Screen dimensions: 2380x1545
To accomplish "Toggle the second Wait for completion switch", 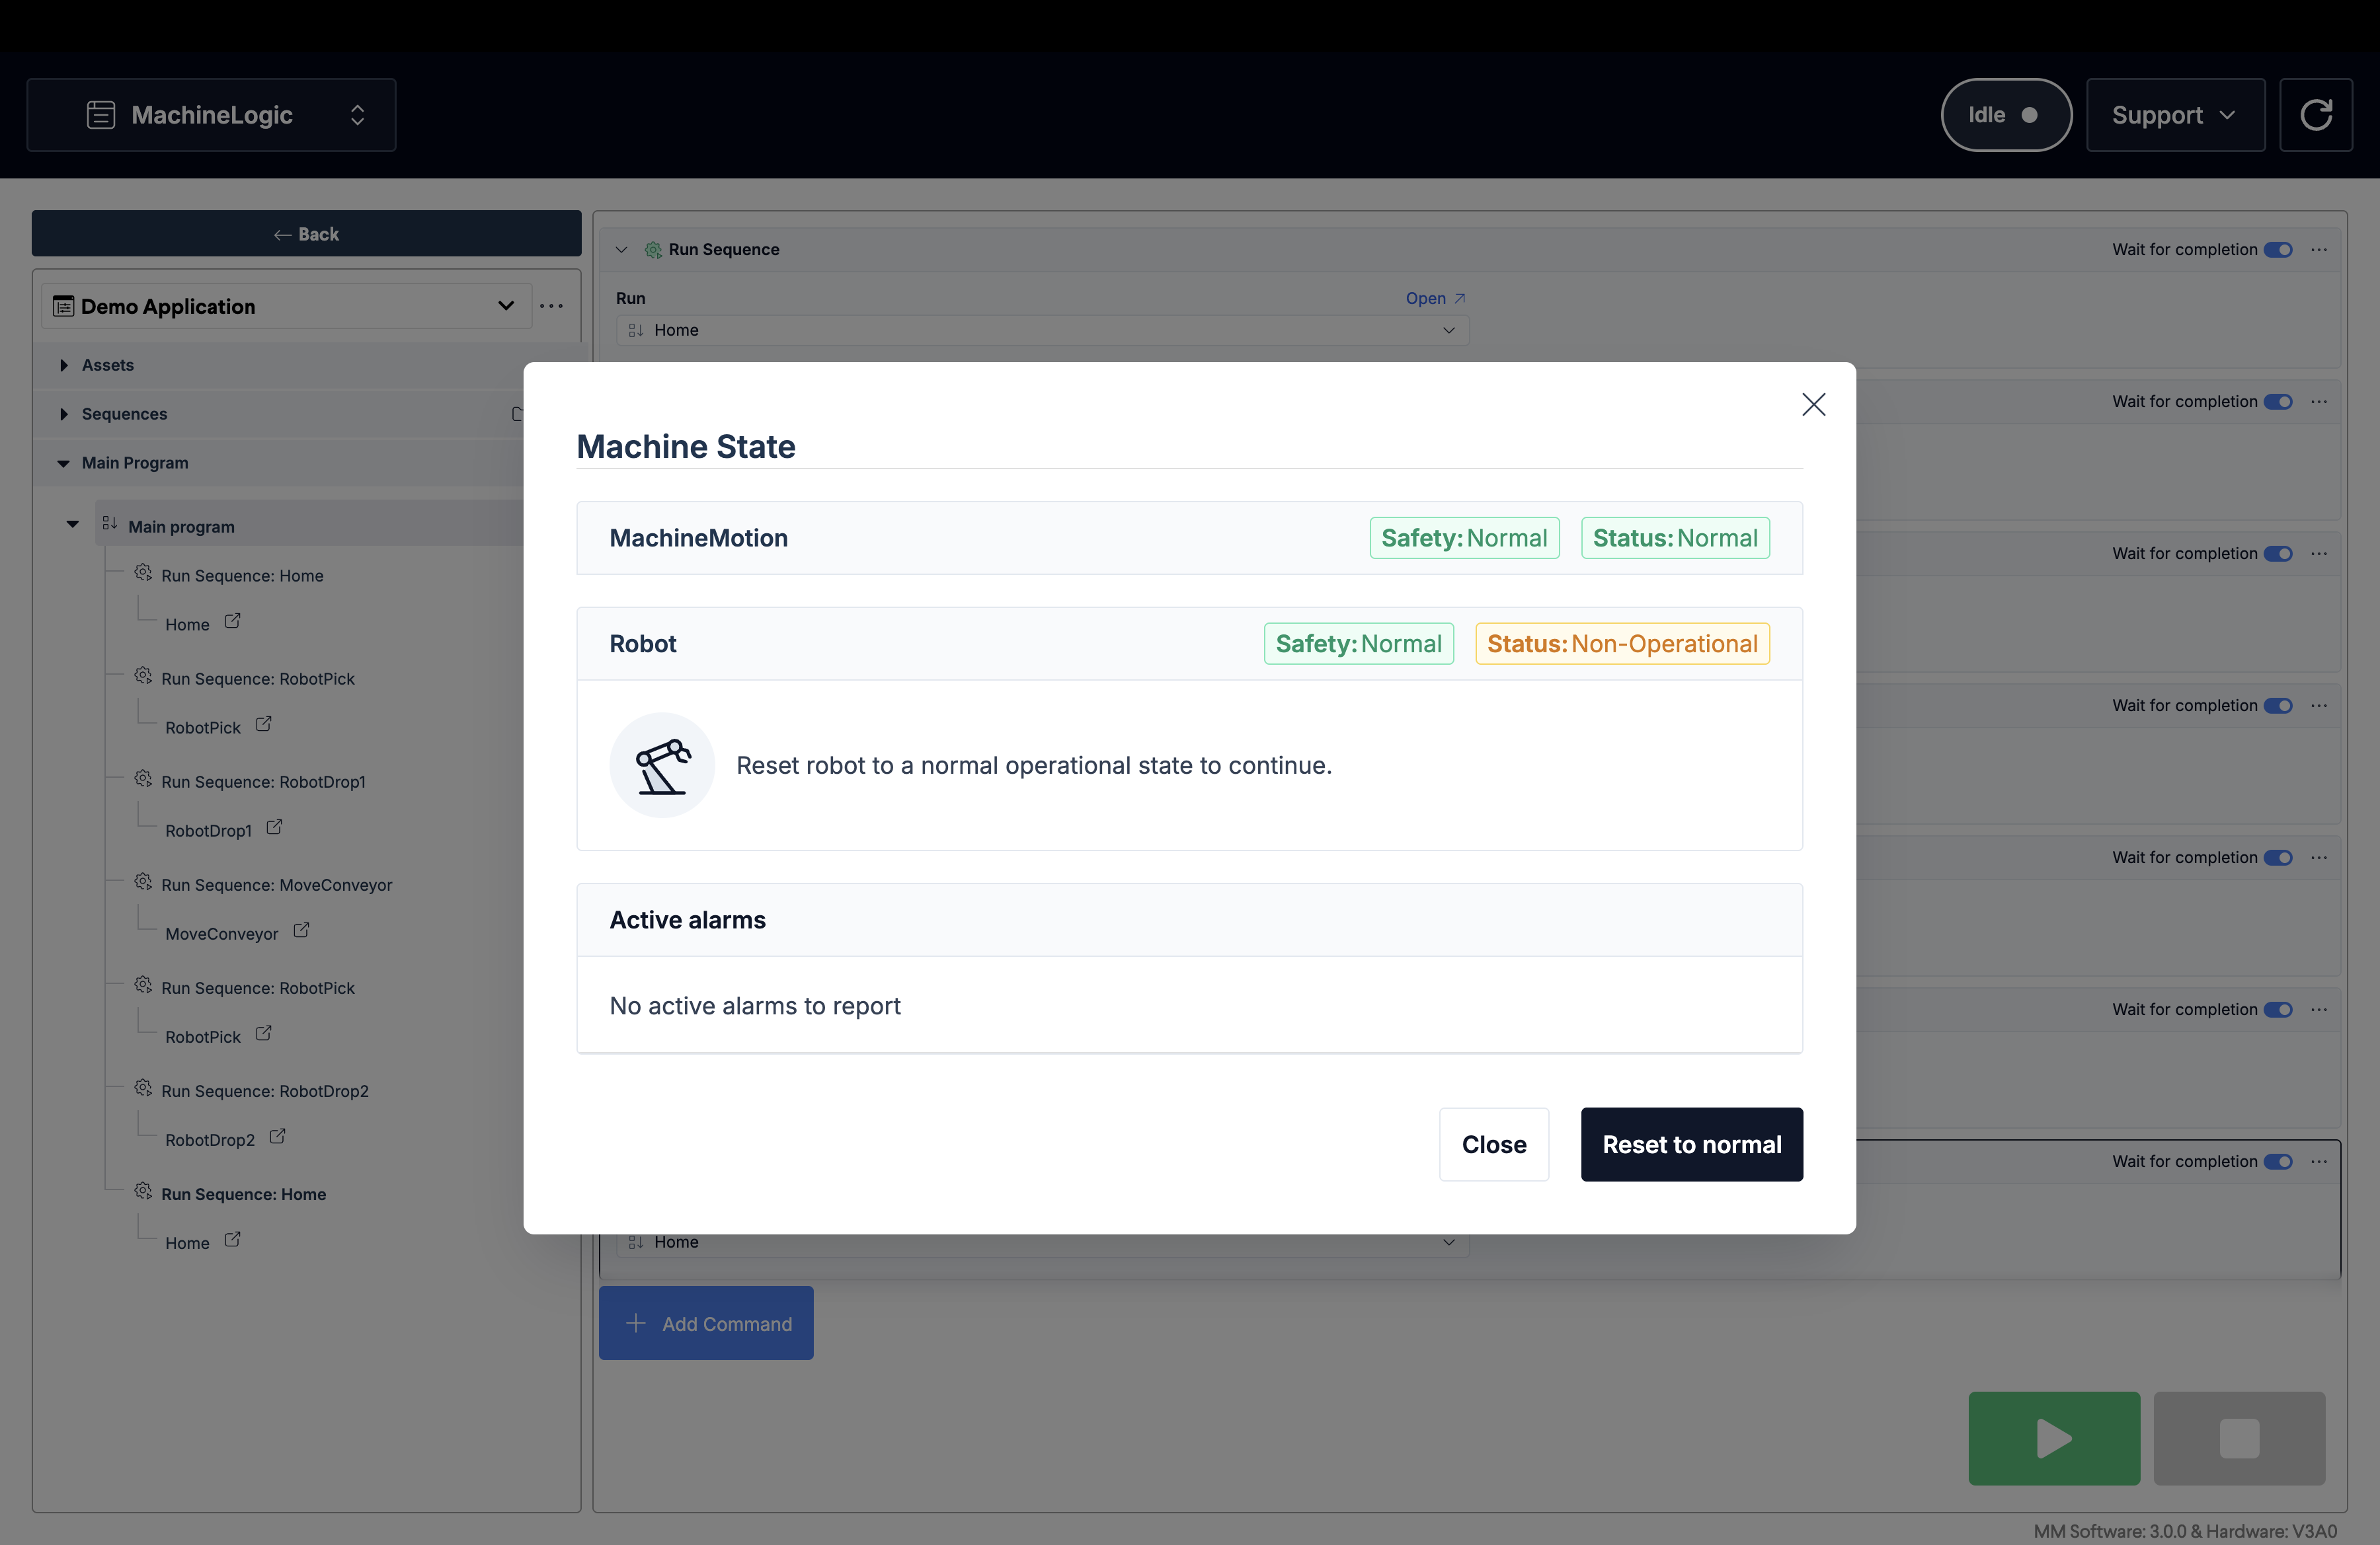I will (x=2278, y=402).
